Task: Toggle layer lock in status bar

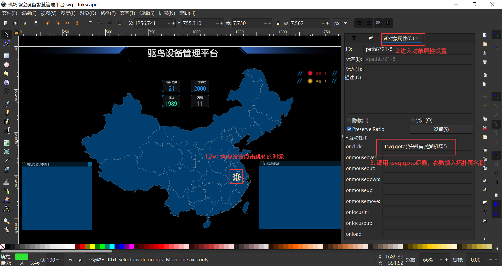Action: click(x=80, y=260)
